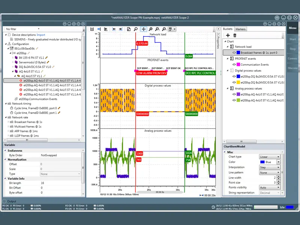Click the magnifier search icon on the toolbar
Image resolution: width=300 pixels, height=225 pixels.
(x=136, y=29)
